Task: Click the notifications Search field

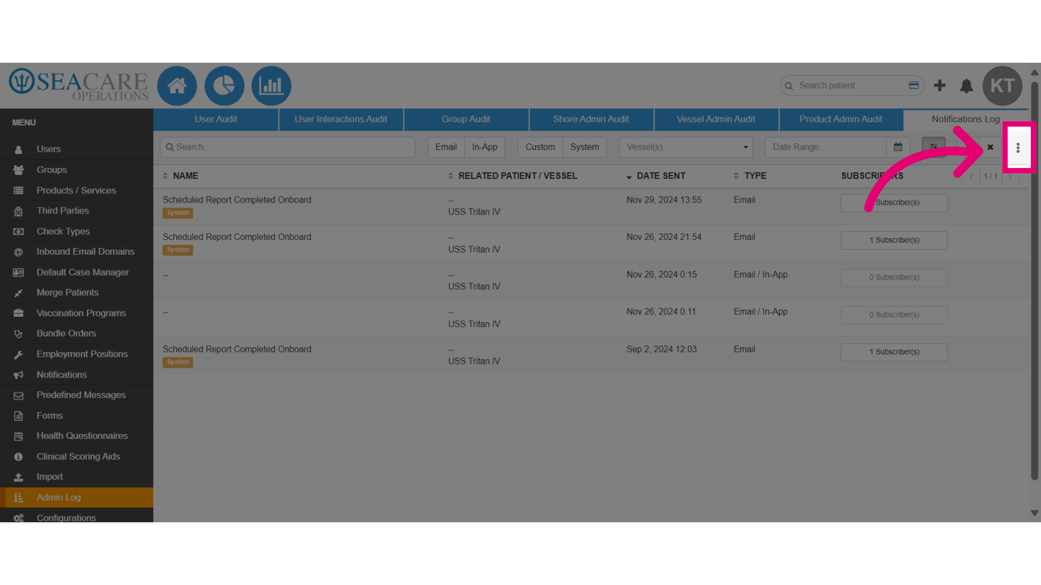Action: tap(287, 147)
